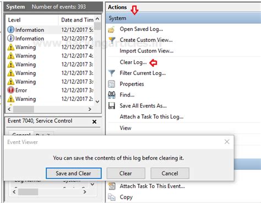Screen dimensions: 261x203
Task: Click details pane scroll right arrow
Action: [x=85, y=192]
